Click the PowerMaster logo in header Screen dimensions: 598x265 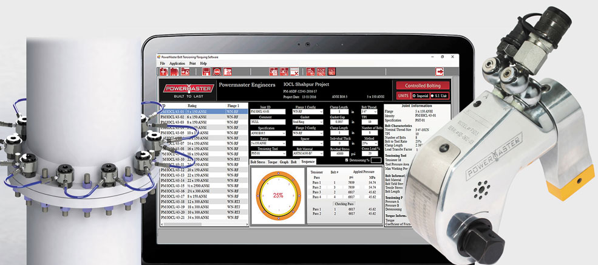(189, 90)
